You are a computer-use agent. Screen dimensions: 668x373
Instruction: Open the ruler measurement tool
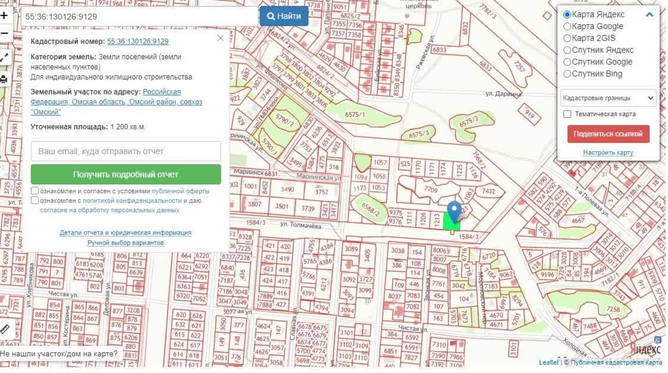(x=5, y=329)
